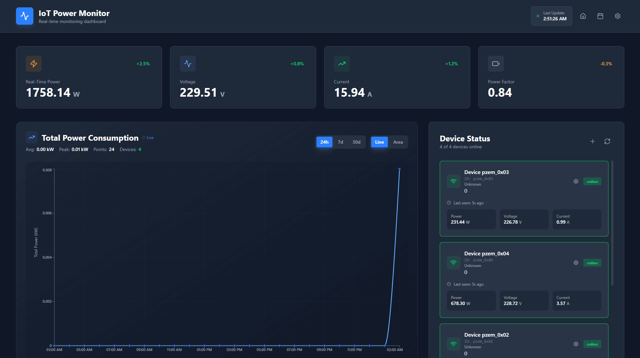640x358 pixels.
Task: Click online status badge of pzem_0x02
Action: tap(592, 344)
